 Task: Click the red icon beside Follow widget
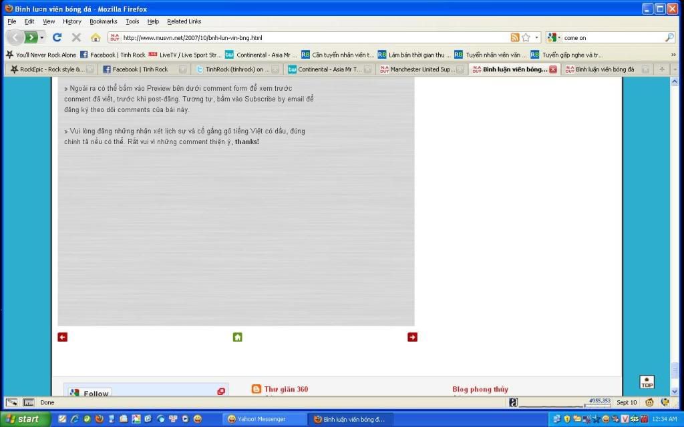click(x=221, y=391)
